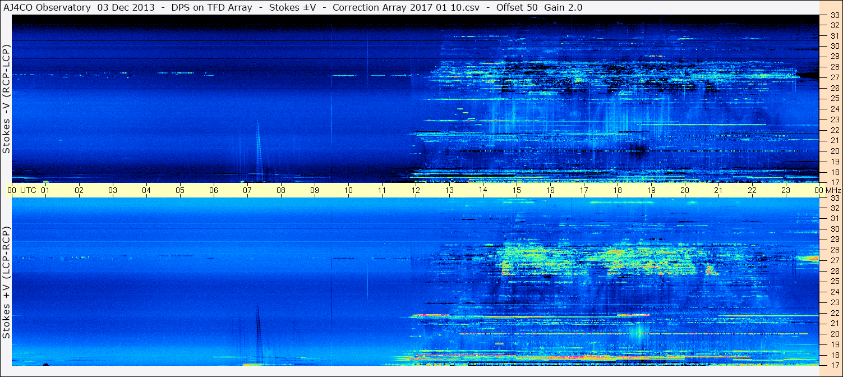Click the 04 hour time marker
Screen dimensions: 843x377
coord(146,190)
